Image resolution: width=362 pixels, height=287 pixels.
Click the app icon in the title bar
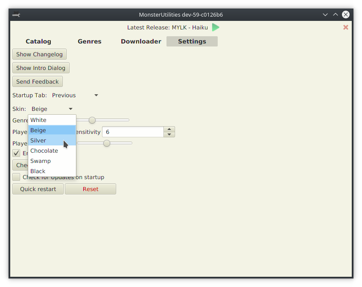click(16, 15)
